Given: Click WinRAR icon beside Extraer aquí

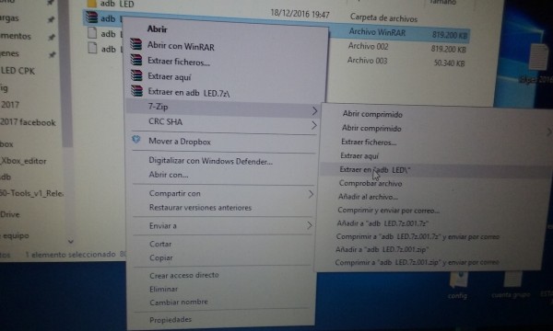Looking at the screenshot, I should pyautogui.click(x=136, y=75).
